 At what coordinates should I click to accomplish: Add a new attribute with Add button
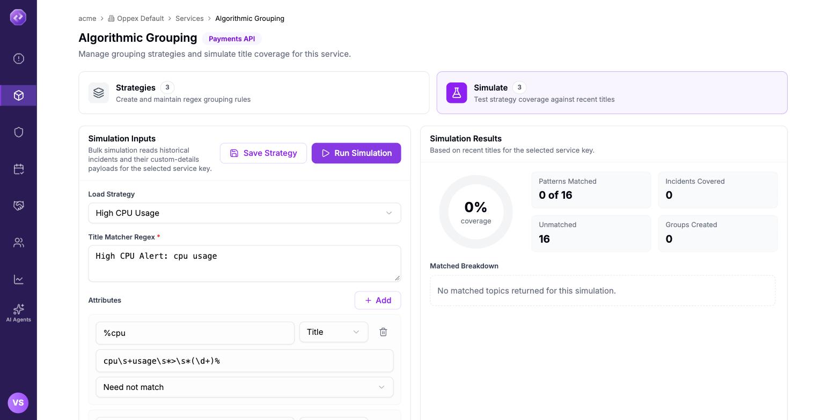point(378,301)
